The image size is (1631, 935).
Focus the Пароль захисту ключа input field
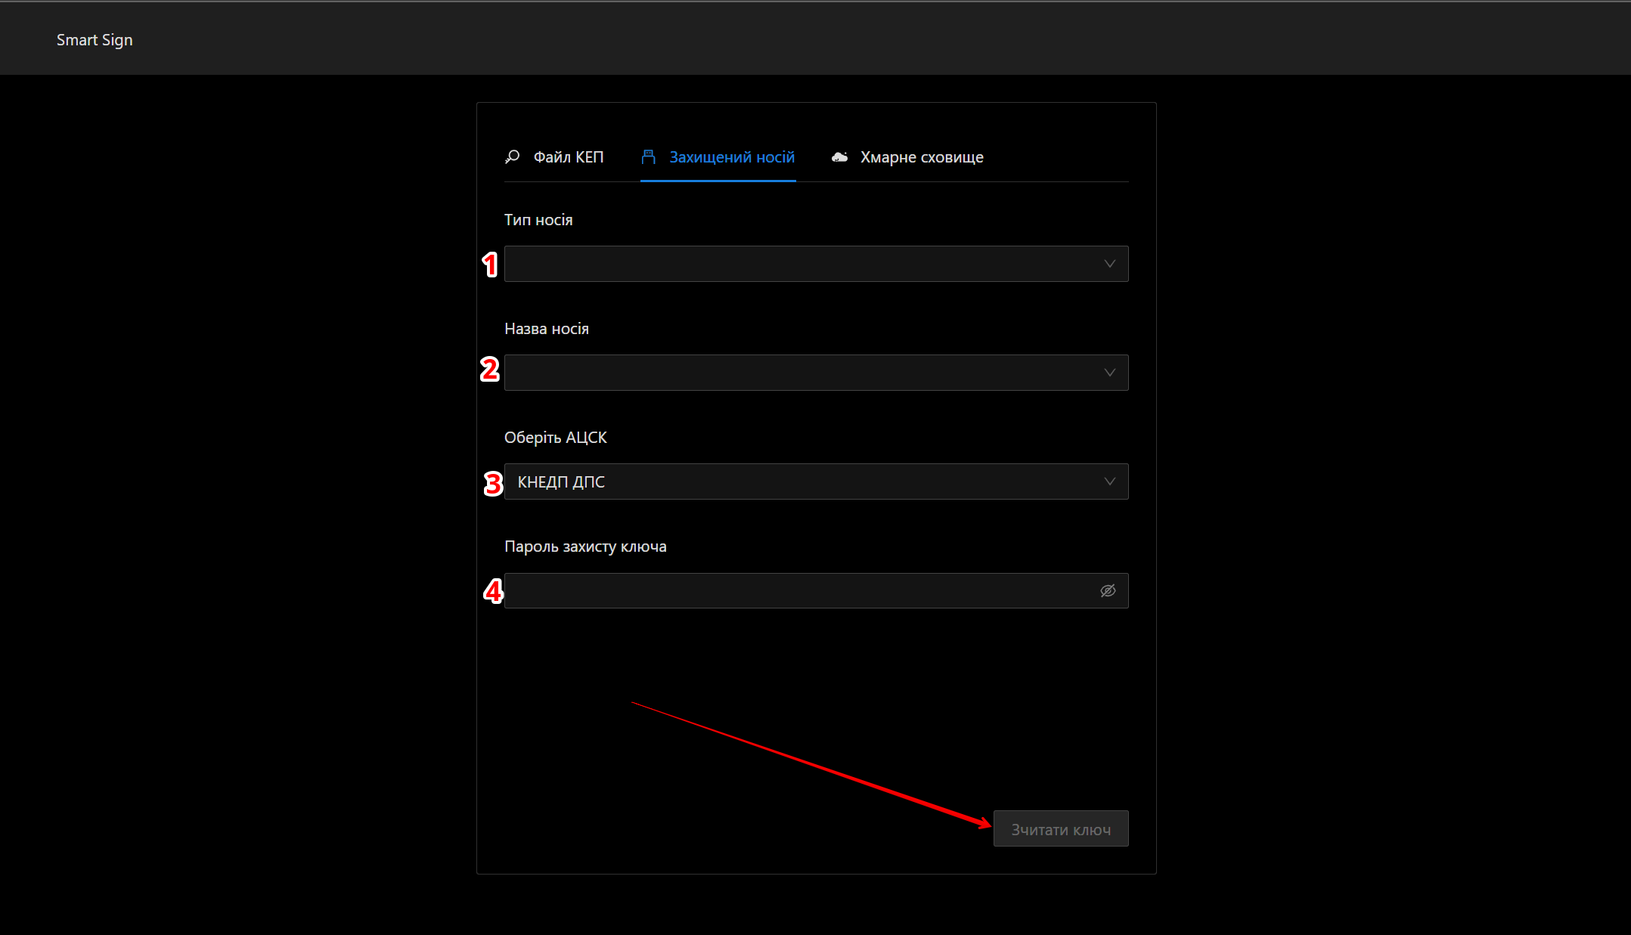(x=794, y=590)
